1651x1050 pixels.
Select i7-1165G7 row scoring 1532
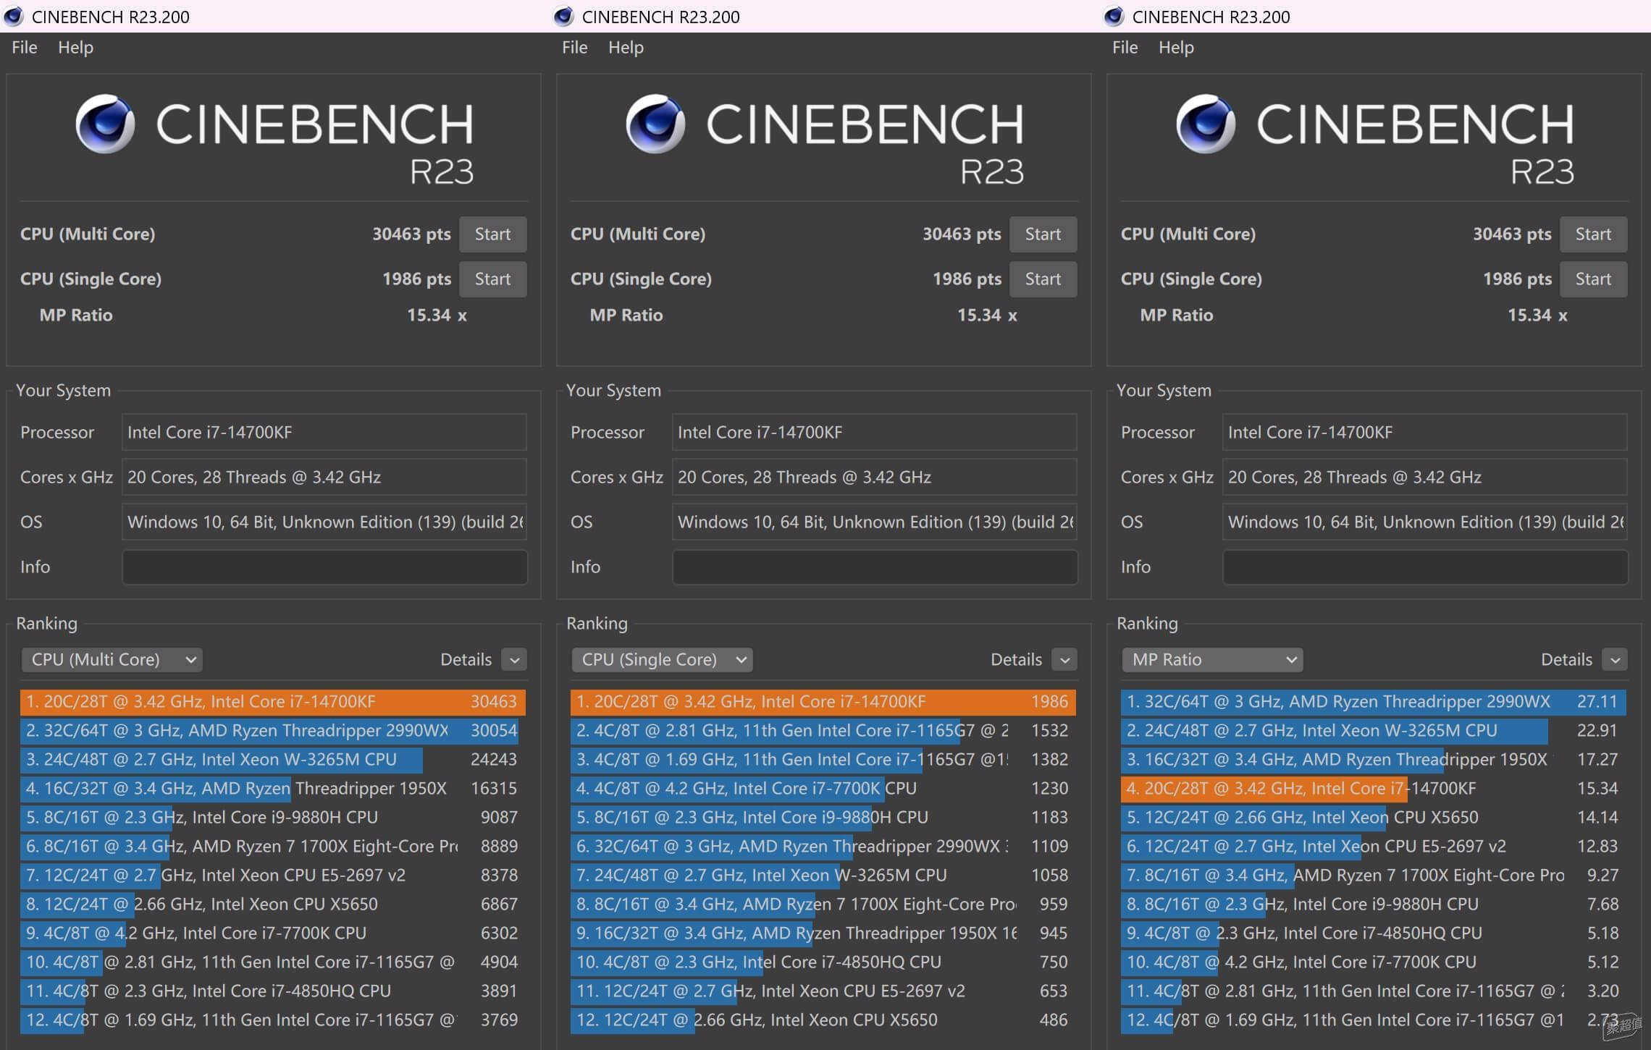[823, 730]
